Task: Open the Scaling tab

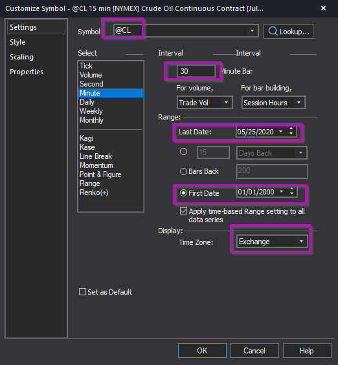Action: point(22,57)
